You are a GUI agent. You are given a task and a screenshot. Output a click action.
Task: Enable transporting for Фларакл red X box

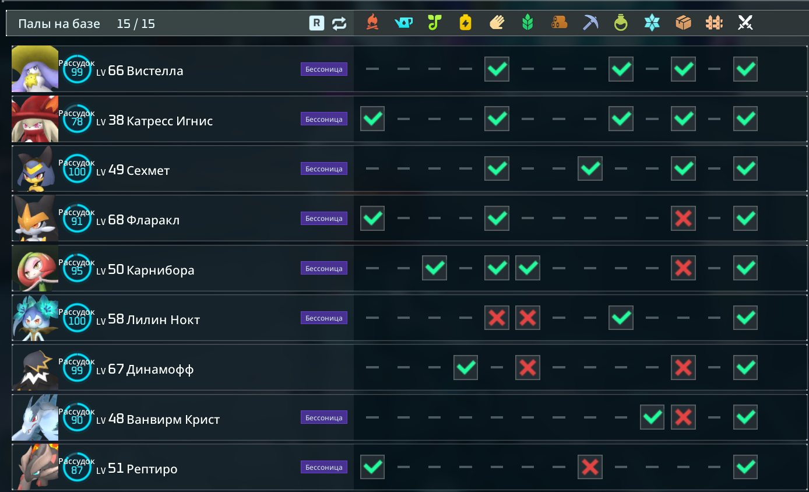[683, 219]
